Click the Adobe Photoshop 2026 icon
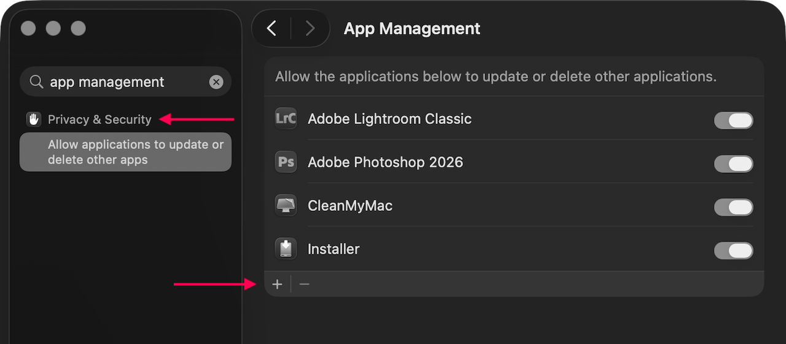Image resolution: width=786 pixels, height=344 pixels. (x=286, y=162)
